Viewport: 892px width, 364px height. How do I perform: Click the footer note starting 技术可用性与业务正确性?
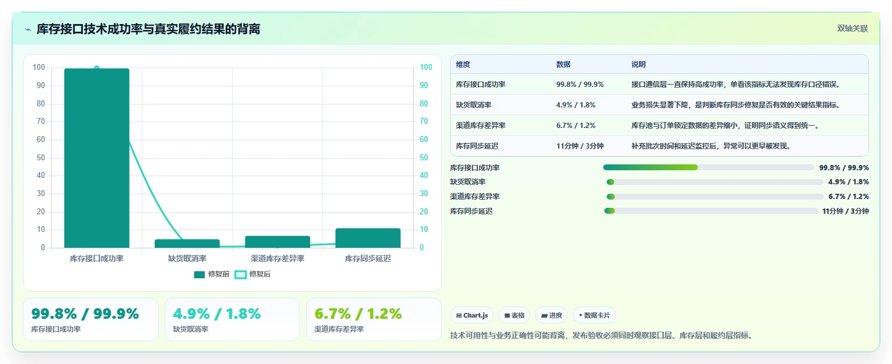[601, 336]
